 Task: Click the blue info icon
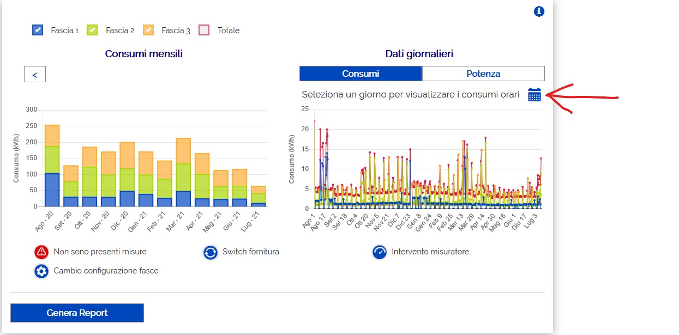tap(539, 11)
